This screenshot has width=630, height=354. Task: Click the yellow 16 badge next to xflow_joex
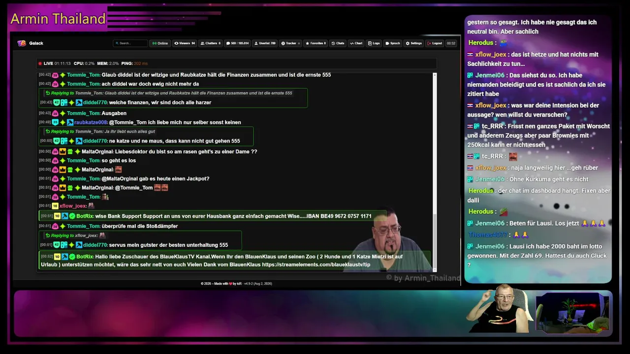[x=55, y=206]
